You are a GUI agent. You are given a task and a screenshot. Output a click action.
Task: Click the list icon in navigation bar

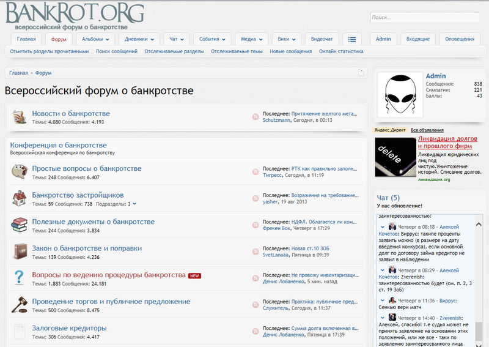tap(353, 39)
